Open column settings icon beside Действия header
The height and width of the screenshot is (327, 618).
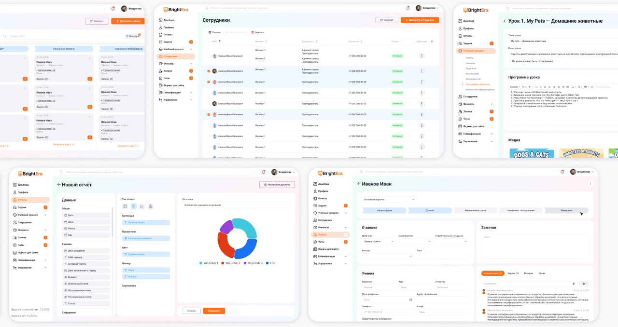pos(432,41)
